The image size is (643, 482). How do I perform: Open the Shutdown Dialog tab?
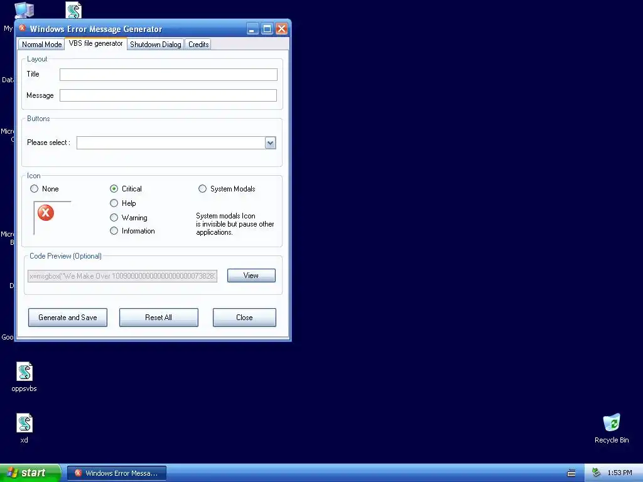tap(156, 45)
